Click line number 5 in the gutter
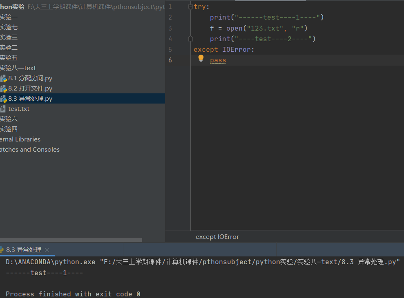404x298 pixels. 170,49
